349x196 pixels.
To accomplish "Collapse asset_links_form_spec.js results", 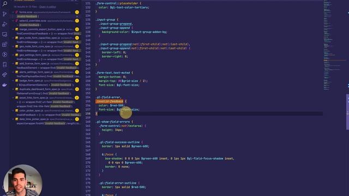I will click(x=13, y=98).
